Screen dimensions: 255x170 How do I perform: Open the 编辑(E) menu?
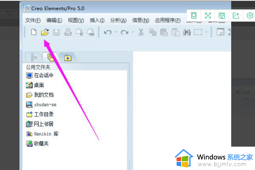coord(54,20)
